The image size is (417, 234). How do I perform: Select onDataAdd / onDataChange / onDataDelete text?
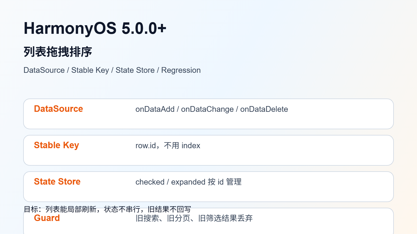click(x=212, y=109)
